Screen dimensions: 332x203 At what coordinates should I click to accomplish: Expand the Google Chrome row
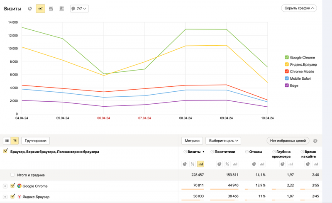point(5,186)
